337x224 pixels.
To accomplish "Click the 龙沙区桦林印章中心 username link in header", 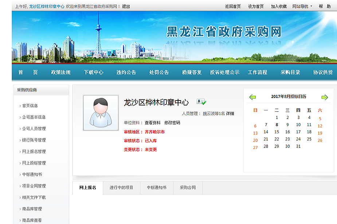I will [47, 7].
